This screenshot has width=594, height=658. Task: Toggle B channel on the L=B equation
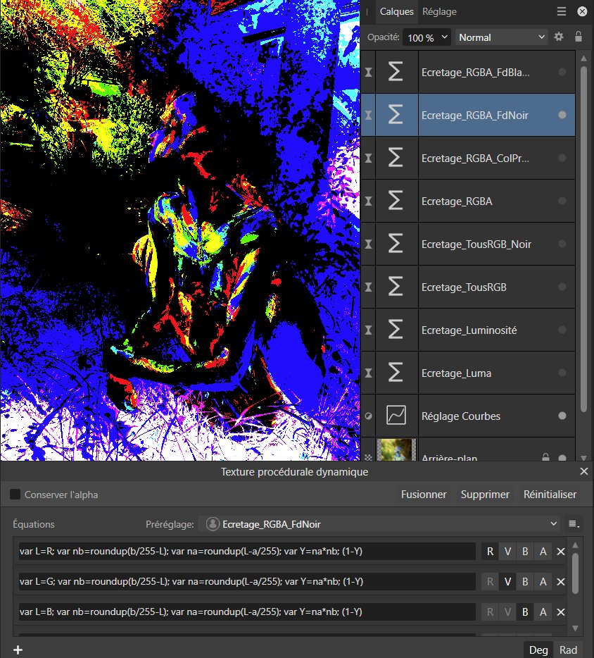coord(525,612)
